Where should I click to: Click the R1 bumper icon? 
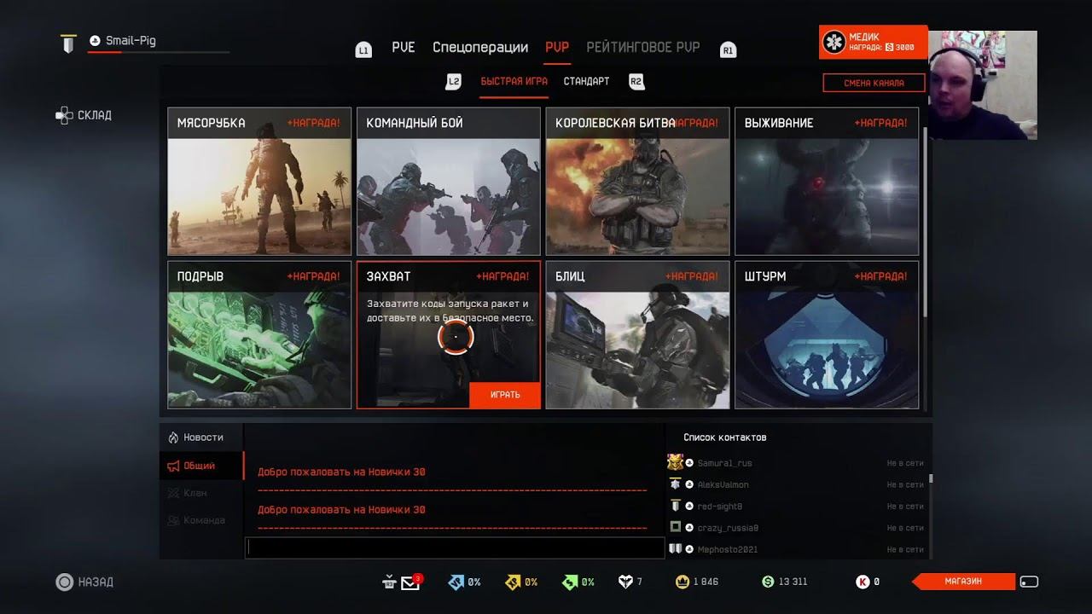728,50
